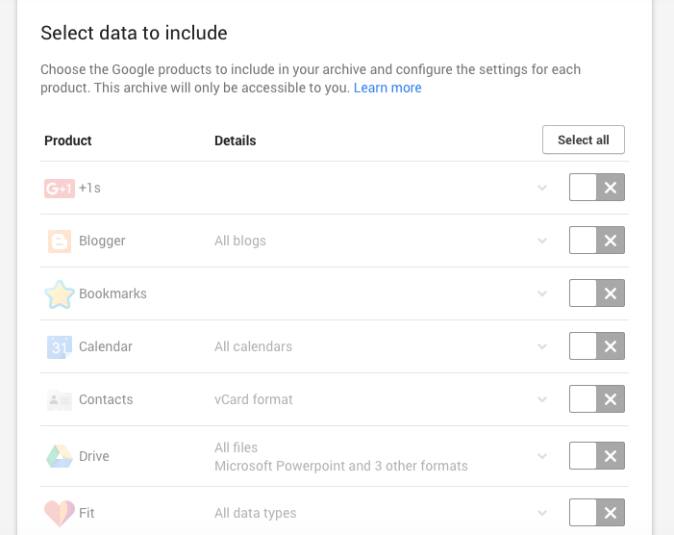Click the orange Blogger icon

[x=60, y=241]
